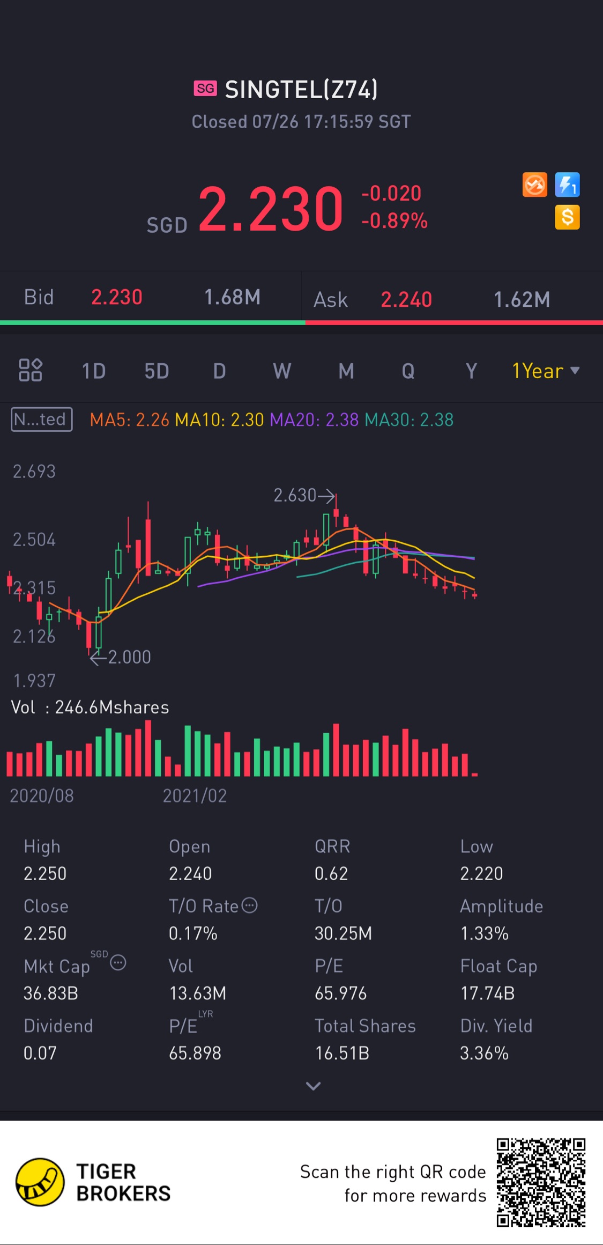
Task: Tap the QR code image
Action: pos(541,1182)
